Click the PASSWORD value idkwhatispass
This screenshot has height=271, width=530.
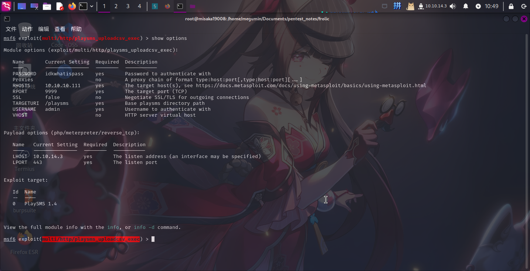point(64,74)
